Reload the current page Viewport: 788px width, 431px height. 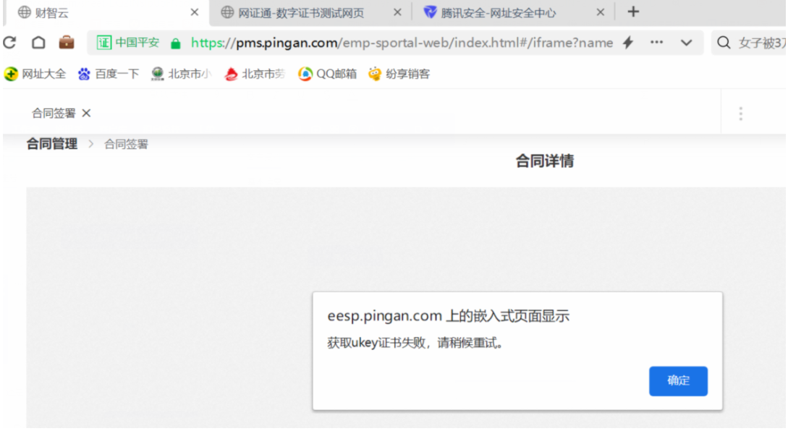coord(9,43)
